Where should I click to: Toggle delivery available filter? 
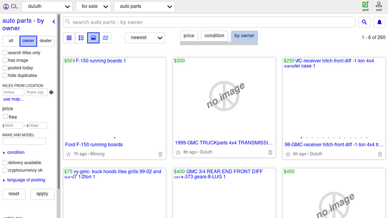[5, 162]
